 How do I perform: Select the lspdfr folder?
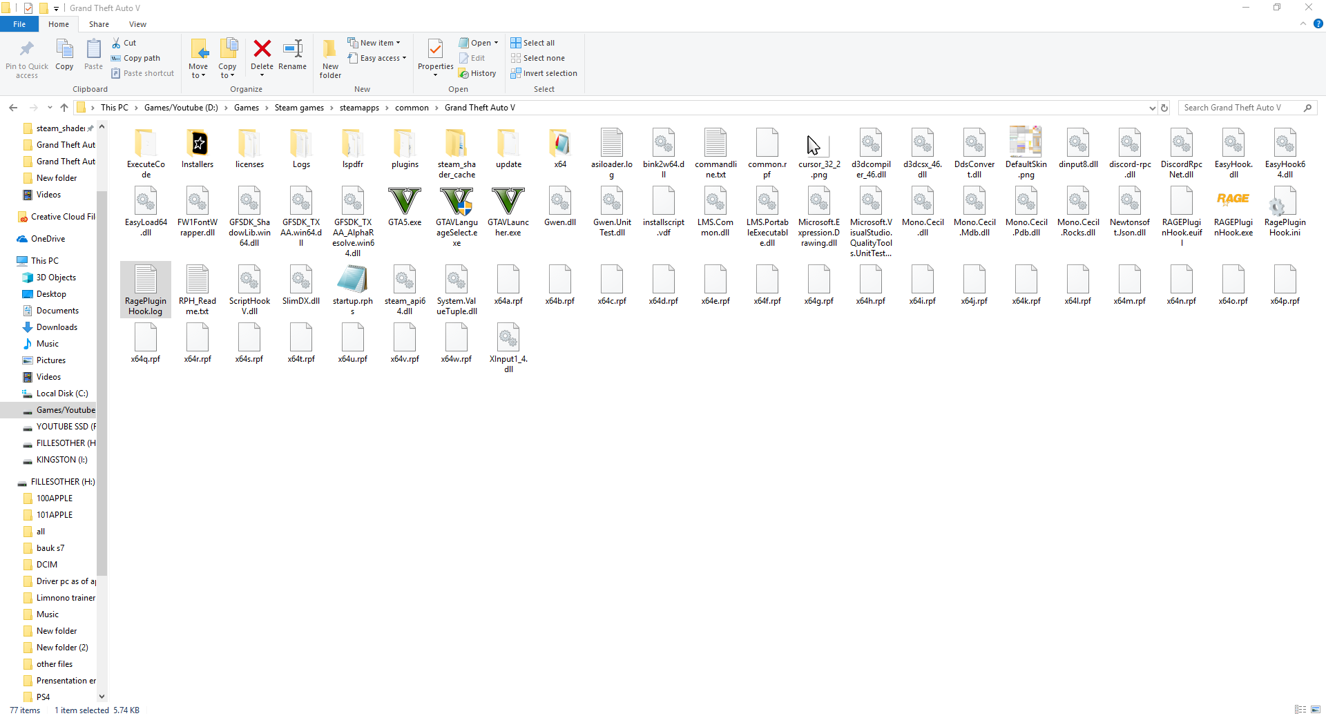point(353,148)
